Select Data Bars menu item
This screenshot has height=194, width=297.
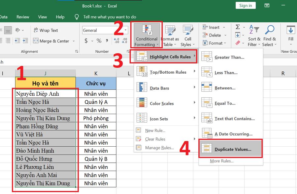pyautogui.click(x=165, y=88)
